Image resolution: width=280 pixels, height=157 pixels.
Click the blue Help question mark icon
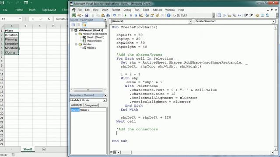(168, 16)
